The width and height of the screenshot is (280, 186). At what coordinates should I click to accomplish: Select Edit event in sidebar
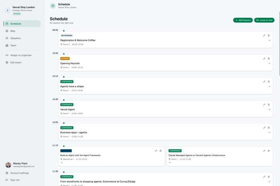(22, 62)
